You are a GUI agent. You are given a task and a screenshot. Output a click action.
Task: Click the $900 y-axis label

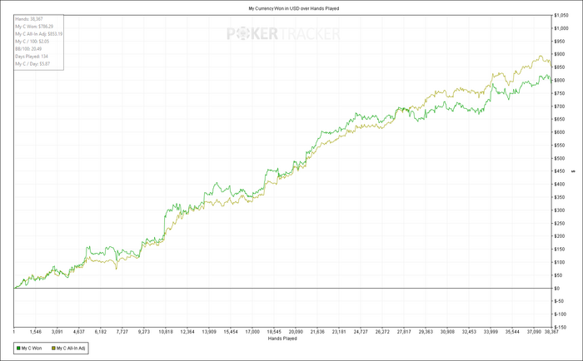click(x=559, y=54)
